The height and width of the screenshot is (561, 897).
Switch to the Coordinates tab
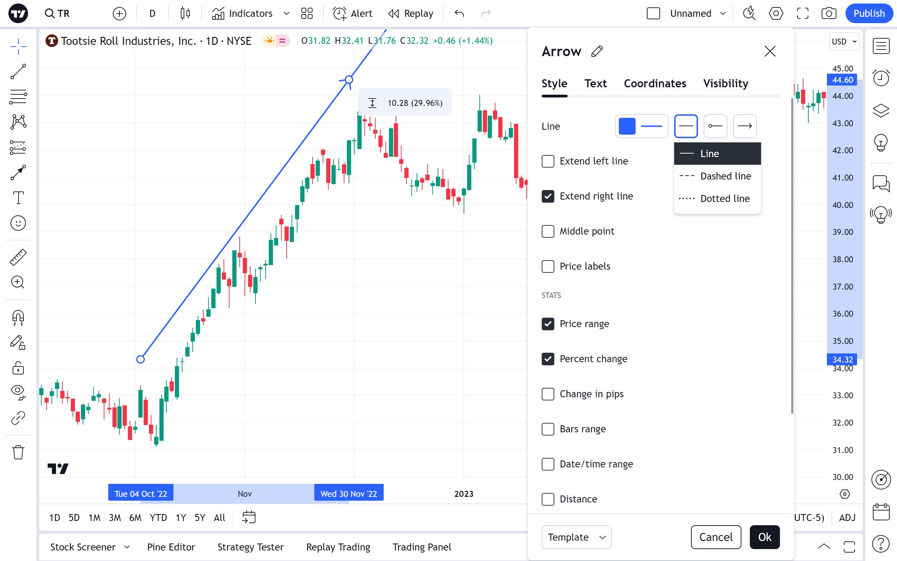655,83
